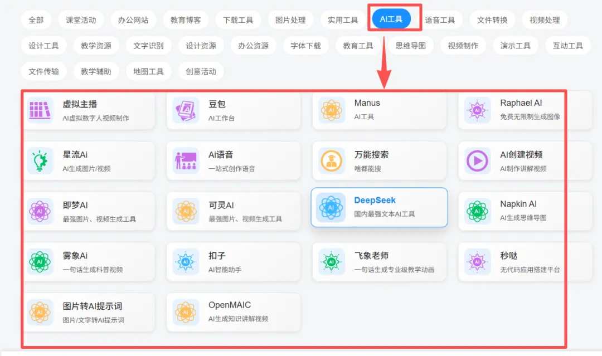602x356 pixels.
Task: Click the 可灵AI orange atom icon
Action: (x=186, y=211)
